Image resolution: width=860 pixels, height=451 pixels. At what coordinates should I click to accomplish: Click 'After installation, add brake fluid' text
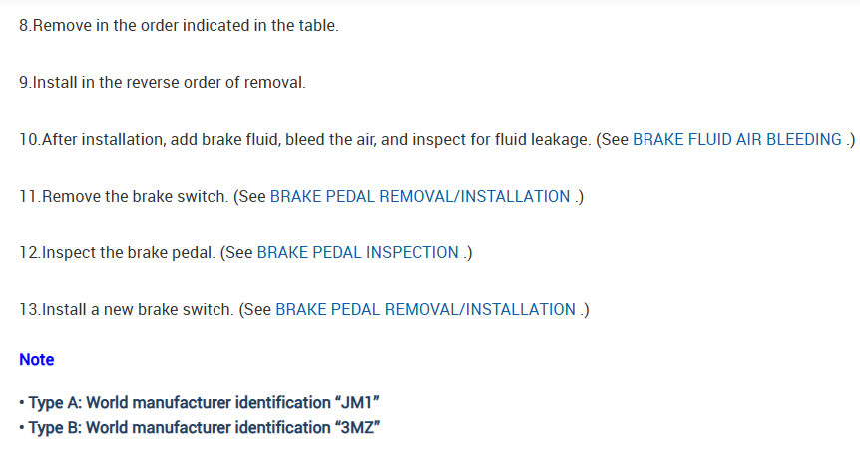(x=160, y=140)
